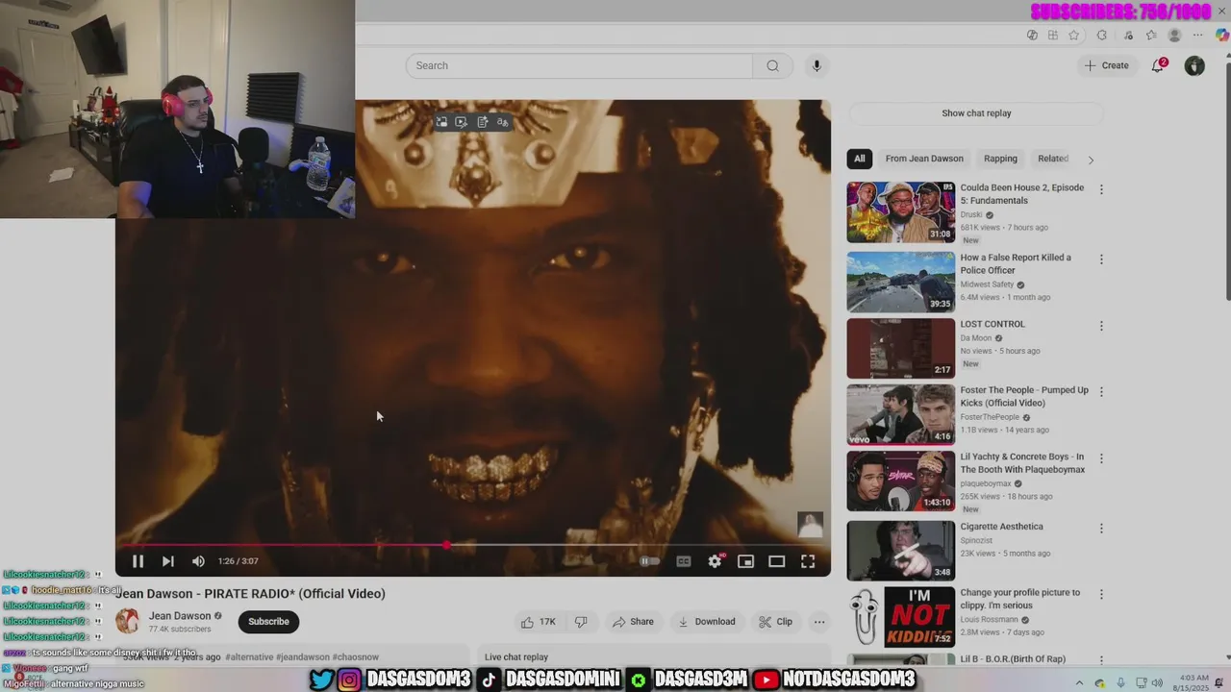Share the PIRATE RADIO video

(633, 622)
